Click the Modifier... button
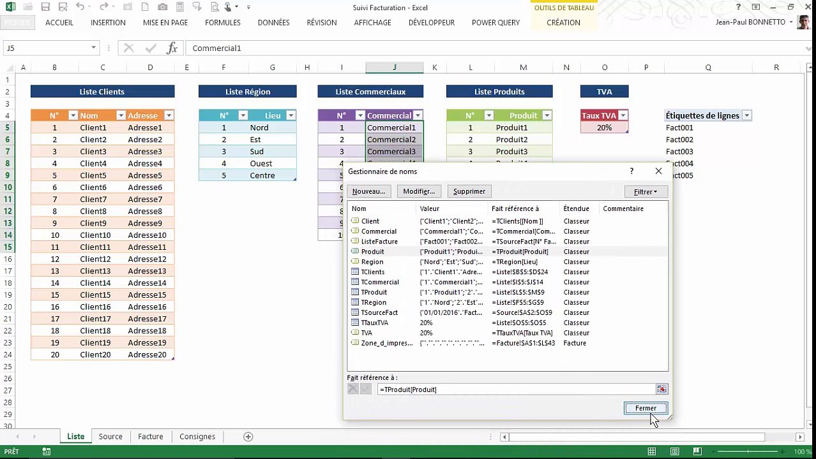Screen dimensions: 816x459 pos(419,191)
